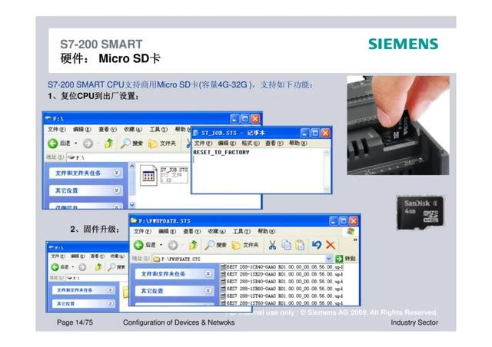Open the 查看(V) menu in Notepad

(274, 144)
